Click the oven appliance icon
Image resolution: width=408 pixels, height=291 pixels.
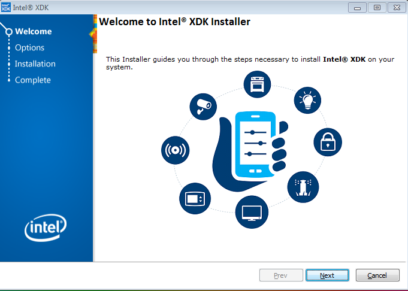tap(257, 84)
